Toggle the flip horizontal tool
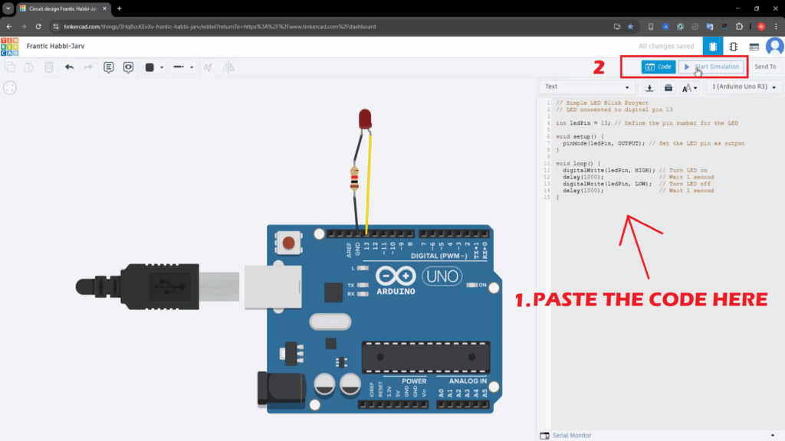Viewport: 785px width, 441px height. 228,67
